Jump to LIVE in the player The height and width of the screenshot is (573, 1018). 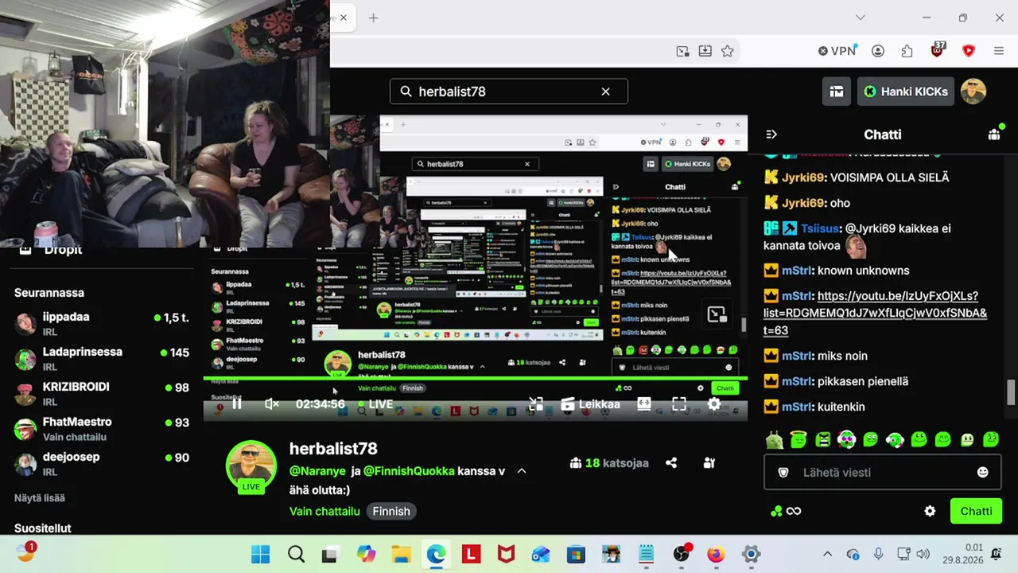coord(375,404)
